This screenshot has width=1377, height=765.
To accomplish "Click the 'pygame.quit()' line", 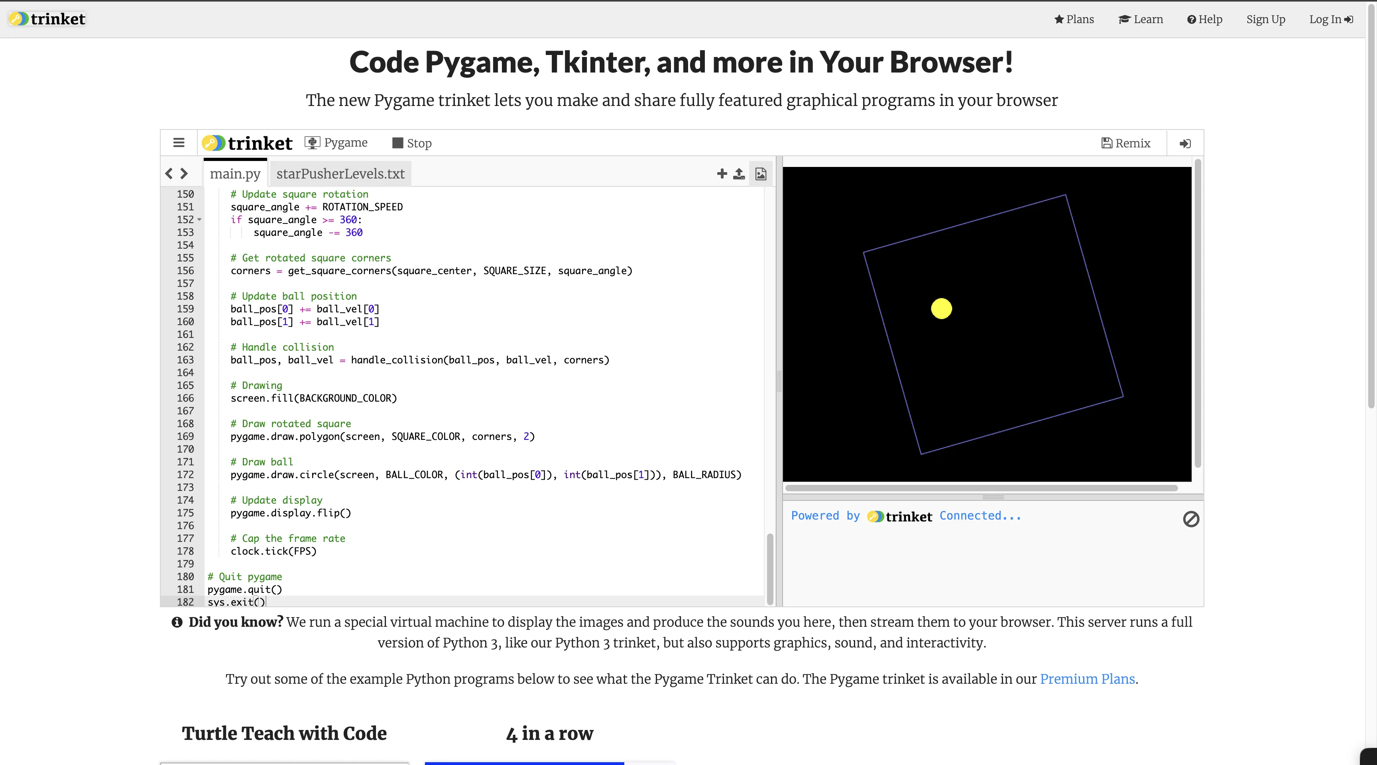I will (245, 589).
